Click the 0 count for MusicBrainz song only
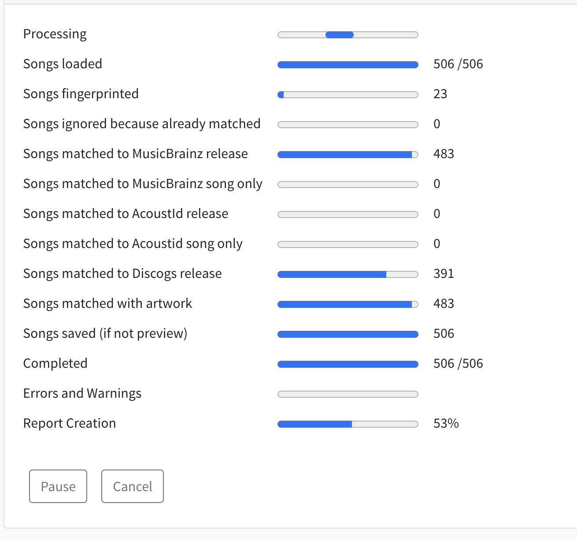The height and width of the screenshot is (540, 577). pos(437,184)
